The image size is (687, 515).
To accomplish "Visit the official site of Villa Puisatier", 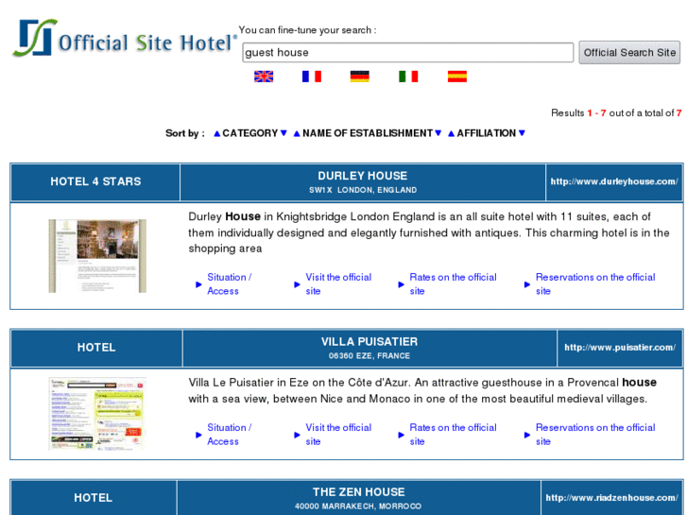I will tap(338, 435).
